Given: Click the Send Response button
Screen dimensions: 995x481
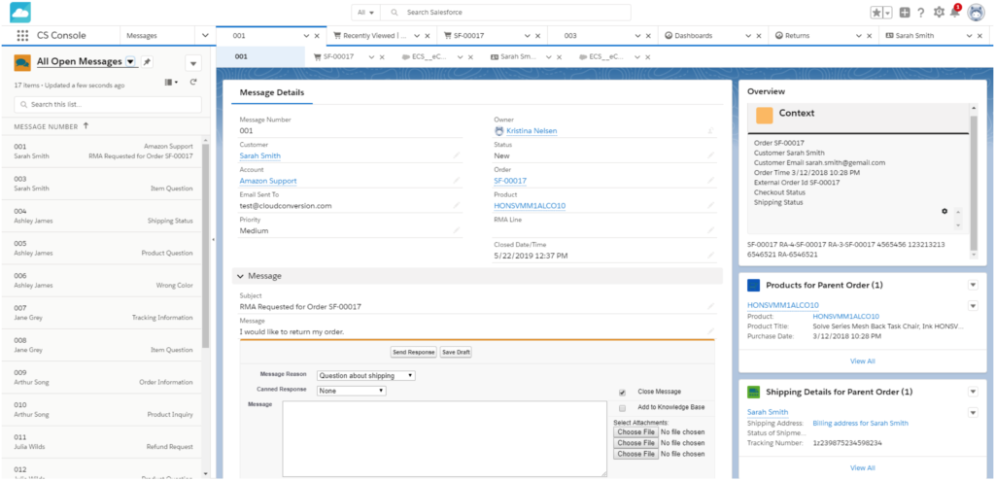Looking at the screenshot, I should 413,352.
